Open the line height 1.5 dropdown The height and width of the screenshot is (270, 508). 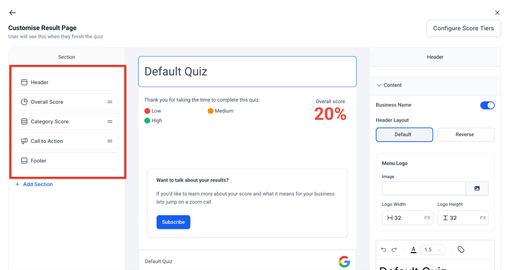[x=433, y=249]
